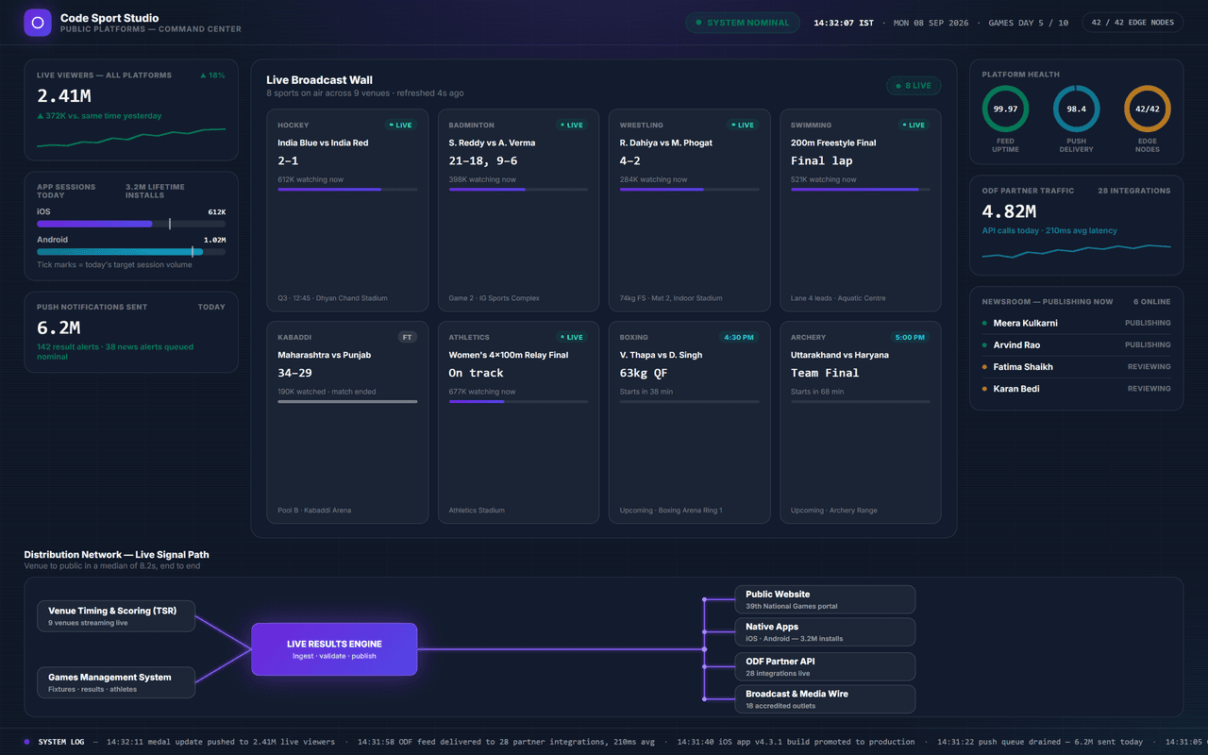Select the Games Management System node
1208x755 pixels.
(116, 682)
